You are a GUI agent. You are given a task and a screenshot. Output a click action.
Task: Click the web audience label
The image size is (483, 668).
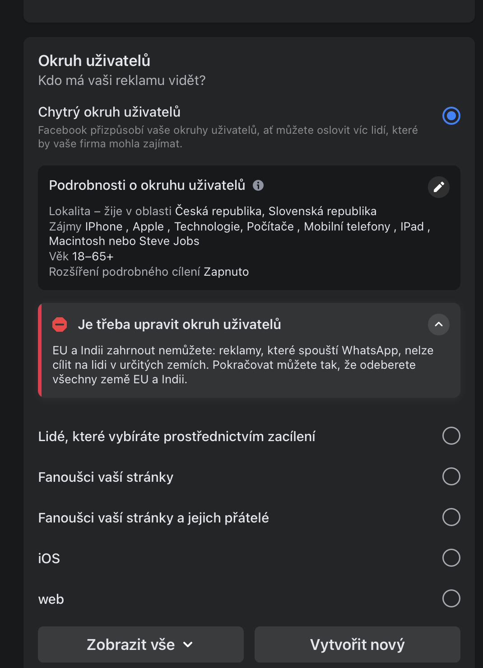51,599
